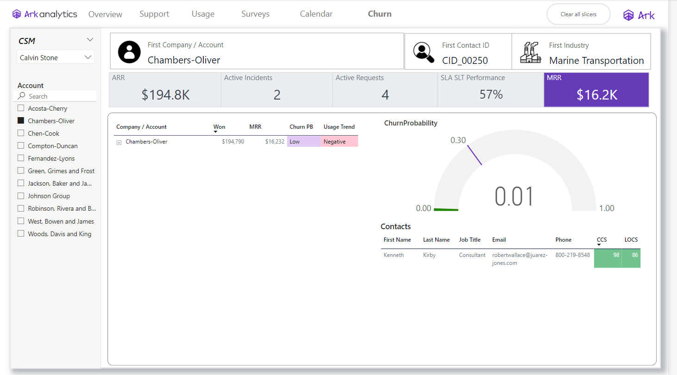Click the contact silhouette icon beside First Contact ID

click(424, 52)
